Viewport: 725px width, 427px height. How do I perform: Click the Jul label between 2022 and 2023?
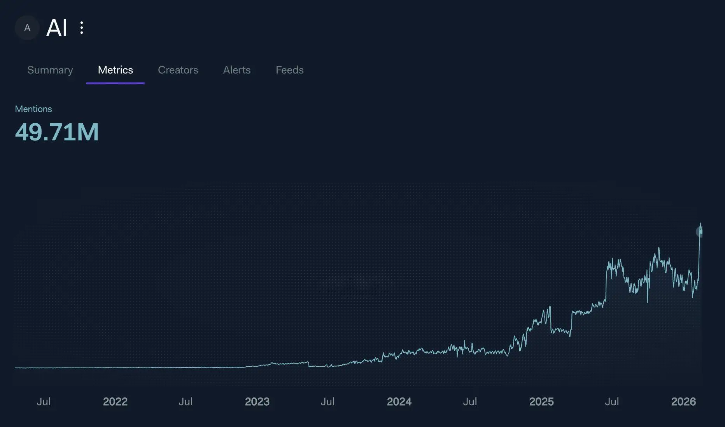click(x=186, y=401)
